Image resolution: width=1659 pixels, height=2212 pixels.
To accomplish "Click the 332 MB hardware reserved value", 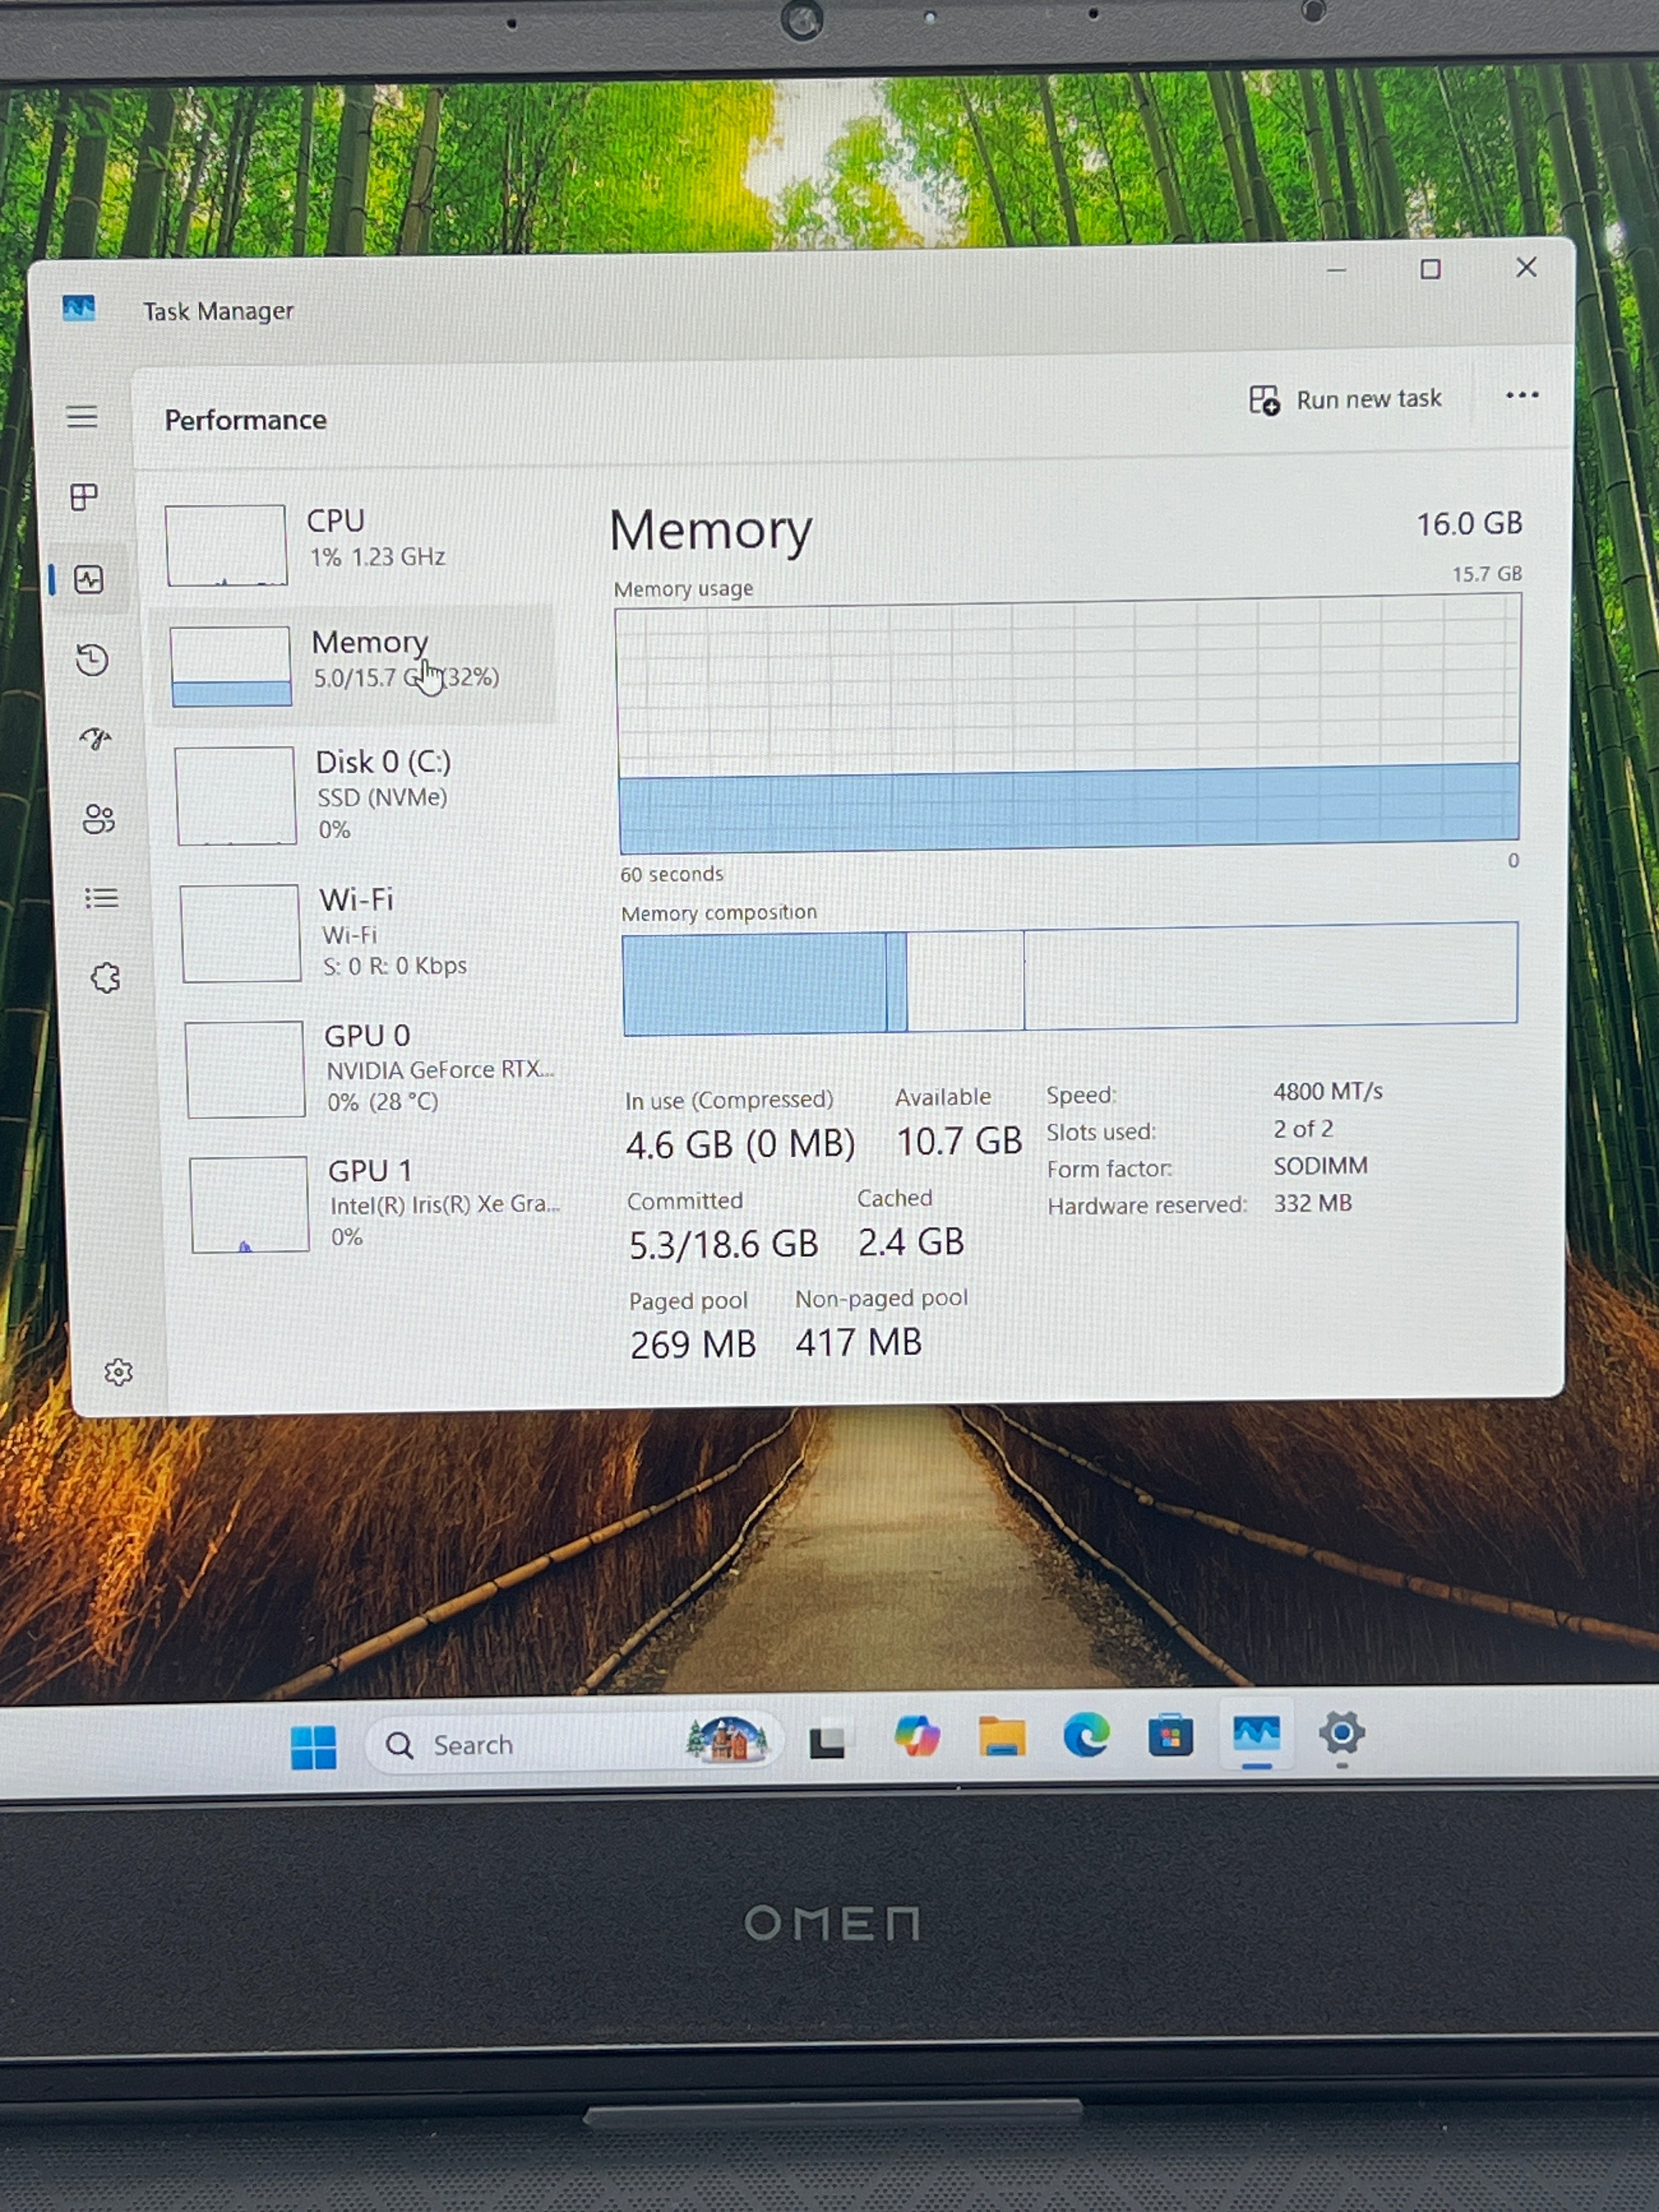I will pos(1312,1203).
